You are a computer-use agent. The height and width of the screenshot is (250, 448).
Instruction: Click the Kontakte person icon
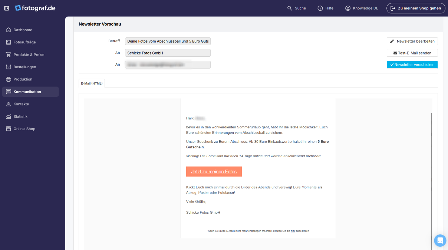pos(9,104)
